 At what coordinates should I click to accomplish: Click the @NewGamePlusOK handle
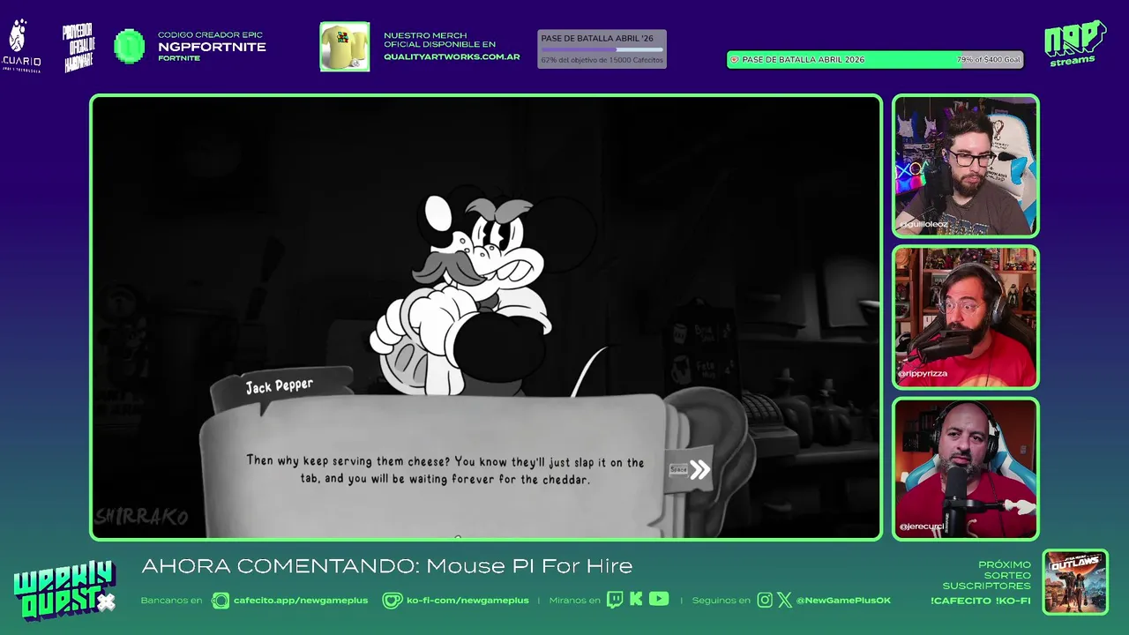[843, 601]
